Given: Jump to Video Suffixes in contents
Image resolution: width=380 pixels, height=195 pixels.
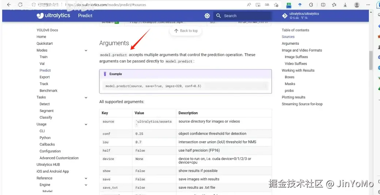Looking at the screenshot, I should pos(296,64).
